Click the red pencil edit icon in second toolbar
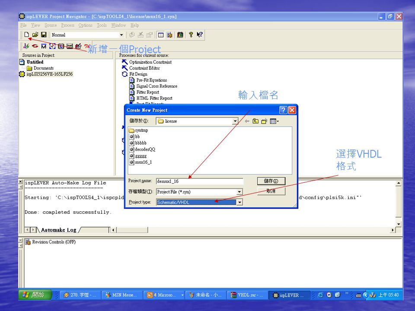Image resolution: width=415 pixels, height=311 pixels. click(78, 46)
